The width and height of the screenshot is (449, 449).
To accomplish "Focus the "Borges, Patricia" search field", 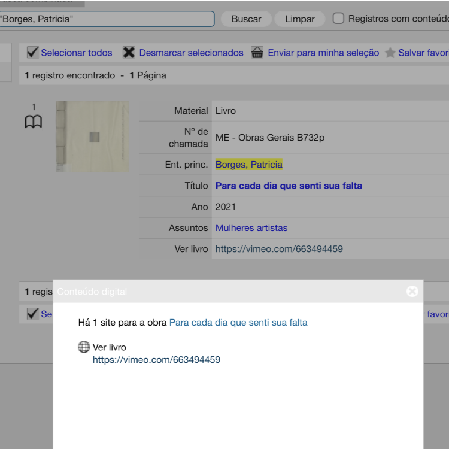I will 107,19.
